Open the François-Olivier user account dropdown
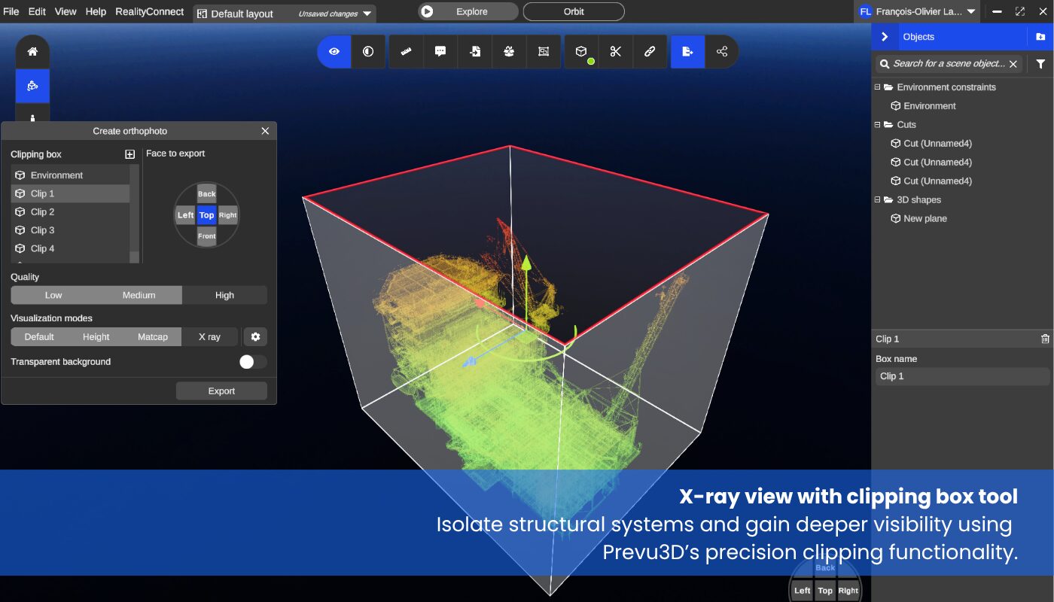The height and width of the screenshot is (602, 1054). tap(917, 11)
